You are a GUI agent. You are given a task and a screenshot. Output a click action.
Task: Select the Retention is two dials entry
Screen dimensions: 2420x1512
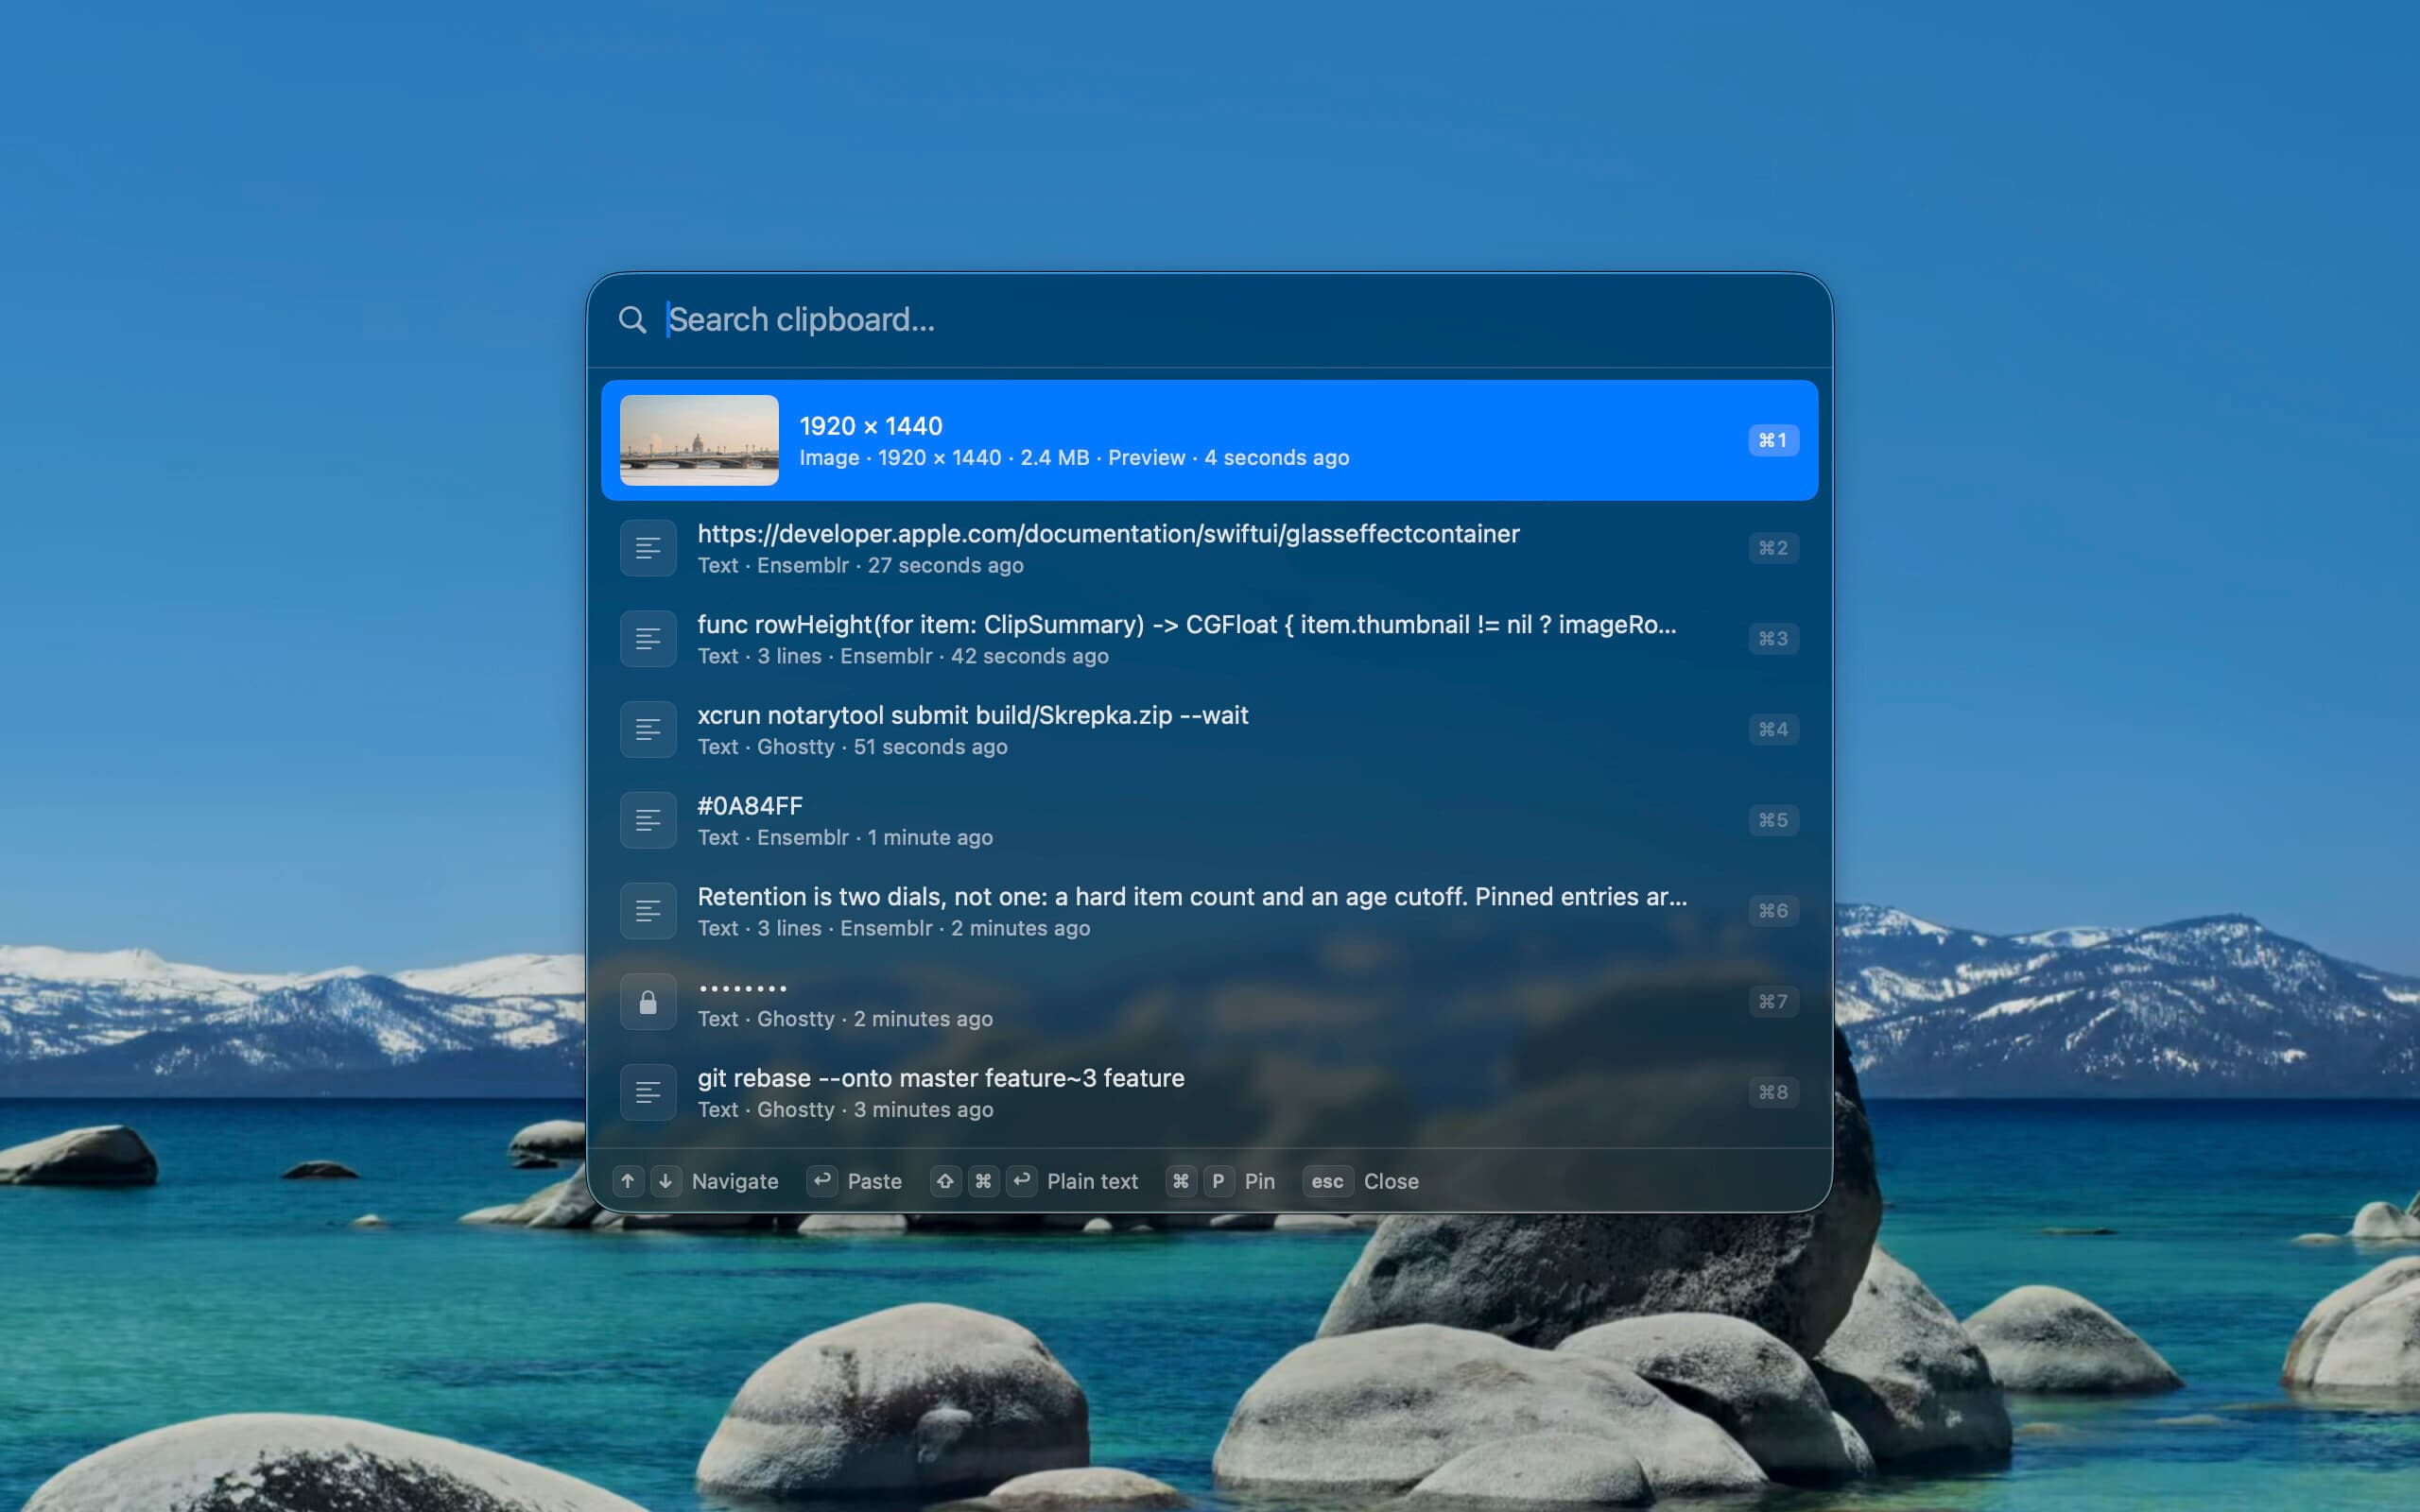tap(1209, 911)
